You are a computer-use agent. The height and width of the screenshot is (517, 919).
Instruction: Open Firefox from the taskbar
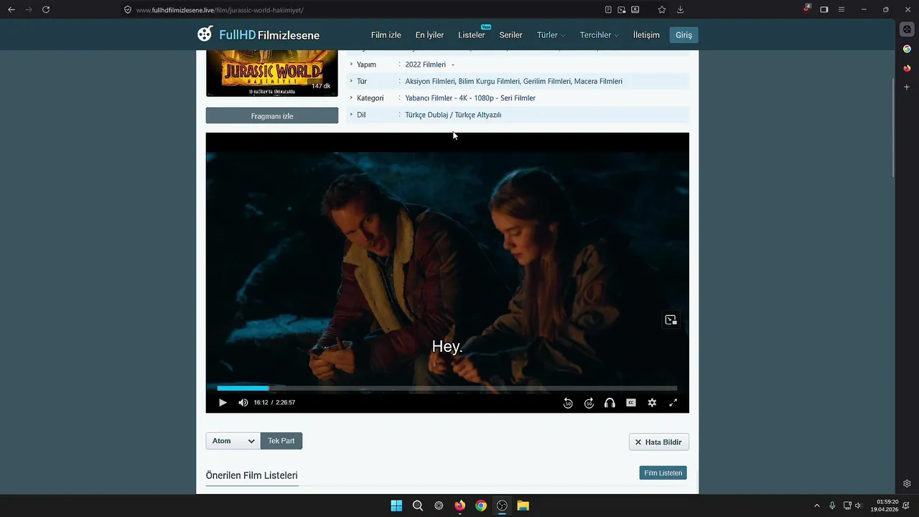tap(459, 506)
